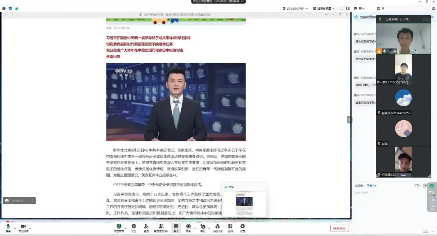Toggle camera with Stop Video (停止视频)
This screenshot has height=236, width=437.
click(x=23, y=228)
